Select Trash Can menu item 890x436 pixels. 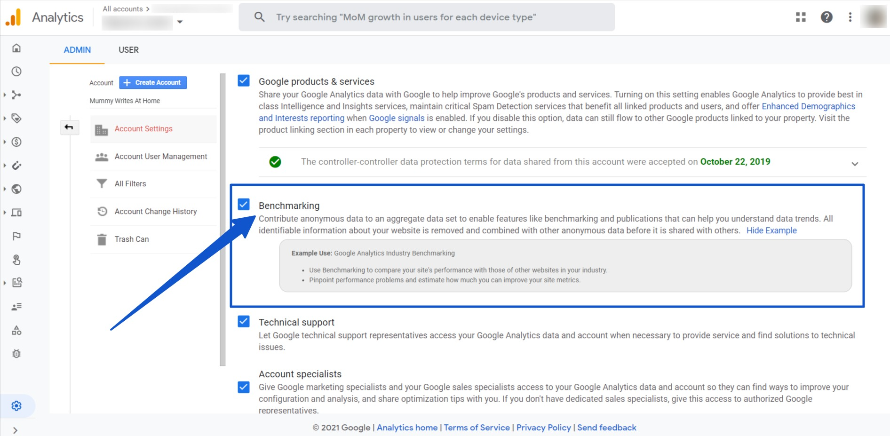153,239
